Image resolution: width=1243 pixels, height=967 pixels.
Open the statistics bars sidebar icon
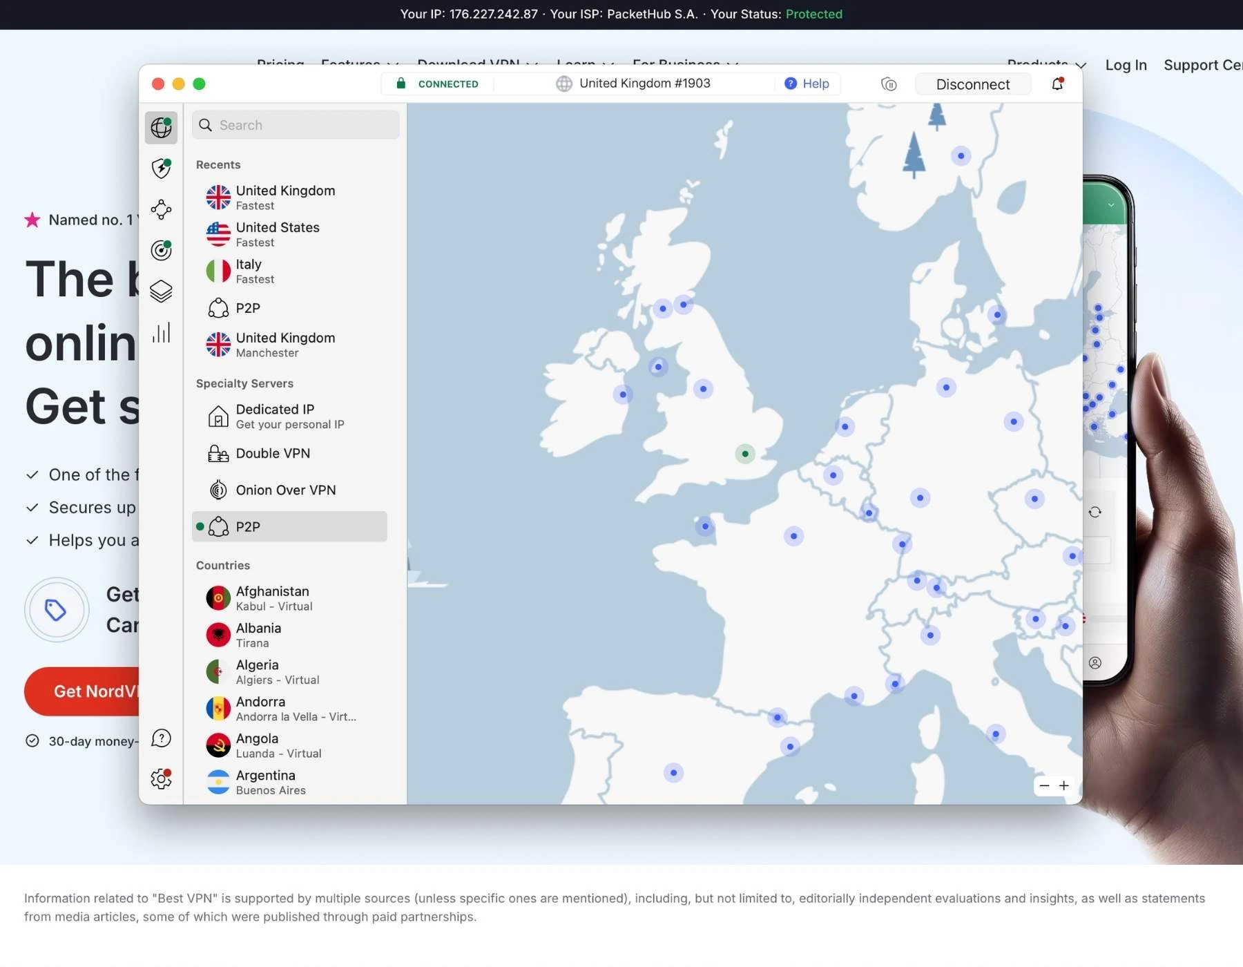tap(161, 332)
